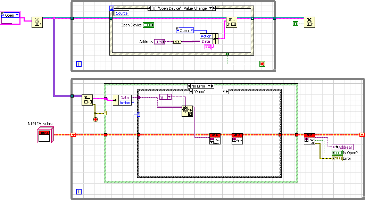Click the GPIB Get All subVI
The width and height of the screenshot is (365, 200).
[309, 139]
